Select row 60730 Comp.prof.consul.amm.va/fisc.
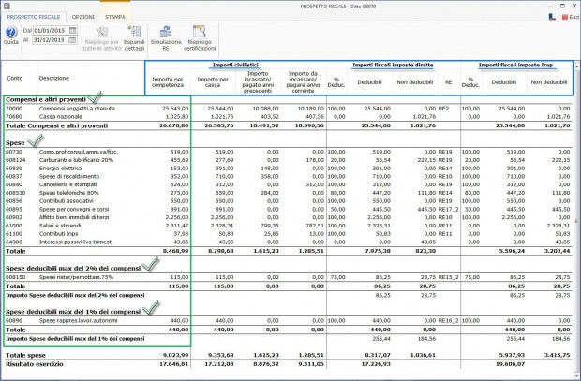Image resolution: width=581 pixels, height=381 pixels. coord(289,152)
